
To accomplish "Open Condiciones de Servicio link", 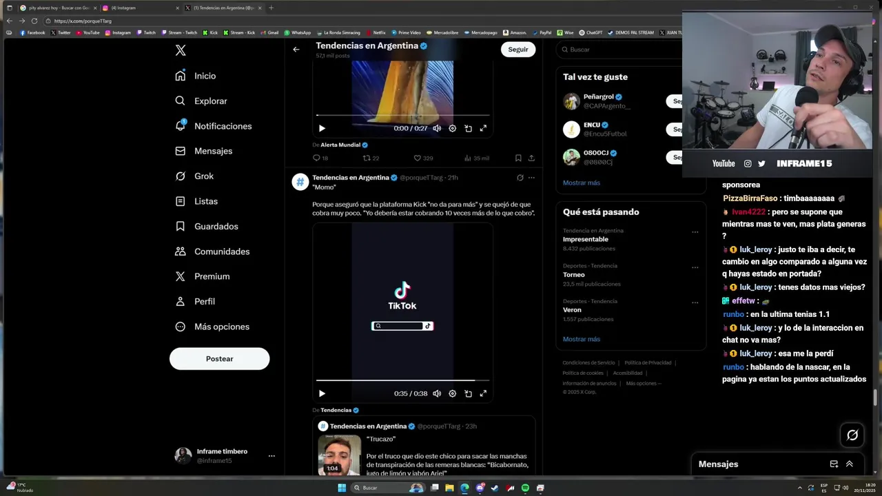I will click(x=588, y=363).
